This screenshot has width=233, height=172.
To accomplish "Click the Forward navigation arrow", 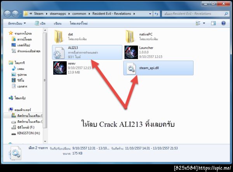I will tap(15, 14).
